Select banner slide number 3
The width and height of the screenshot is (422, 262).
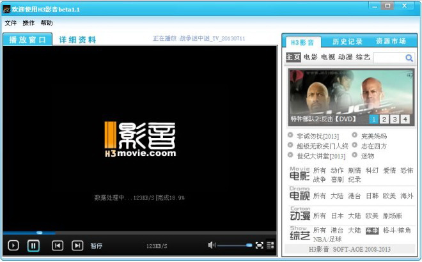395,119
